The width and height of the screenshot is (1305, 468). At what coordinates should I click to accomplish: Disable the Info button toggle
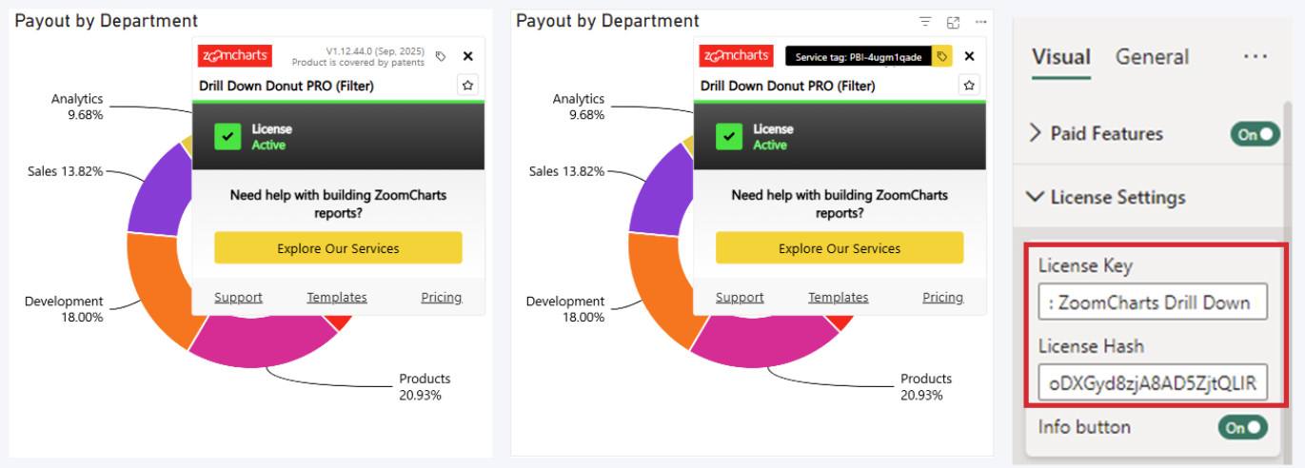pos(1242,428)
